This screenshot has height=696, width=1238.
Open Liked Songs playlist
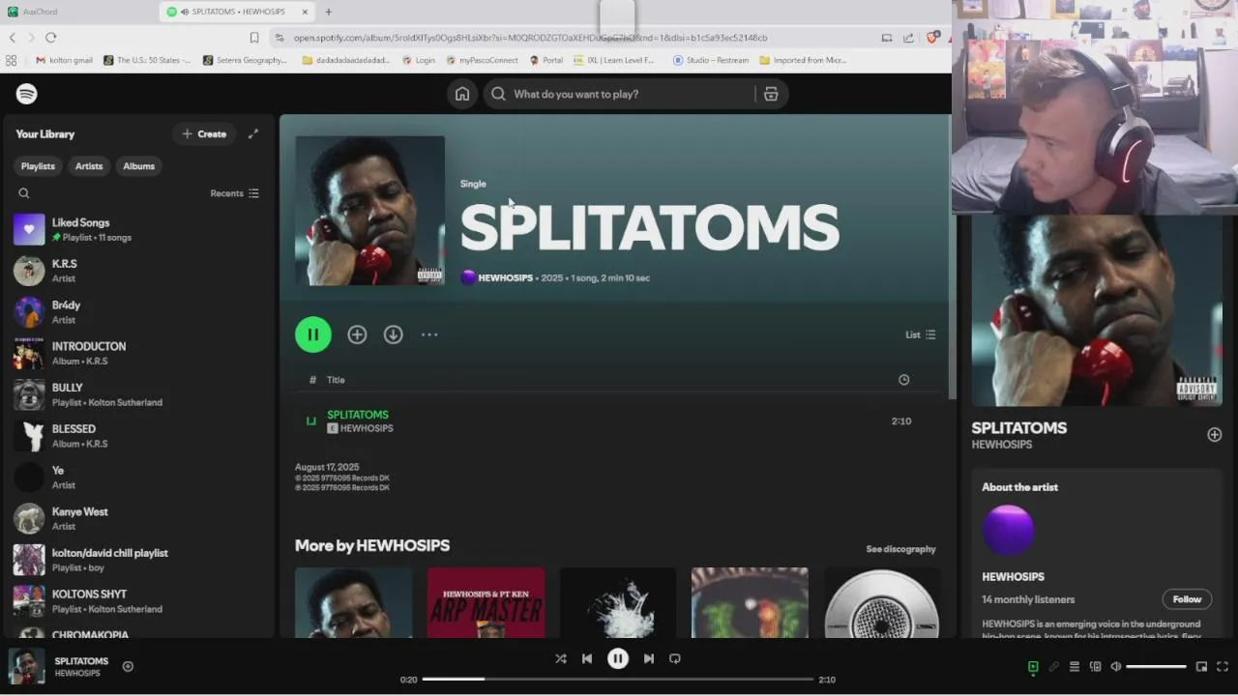pyautogui.click(x=140, y=229)
